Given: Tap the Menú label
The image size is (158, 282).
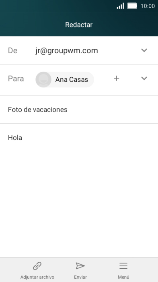Looking at the screenshot, I should [123, 277].
